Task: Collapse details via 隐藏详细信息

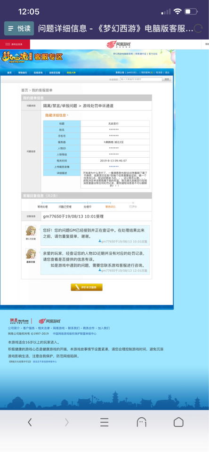Action: (56, 115)
